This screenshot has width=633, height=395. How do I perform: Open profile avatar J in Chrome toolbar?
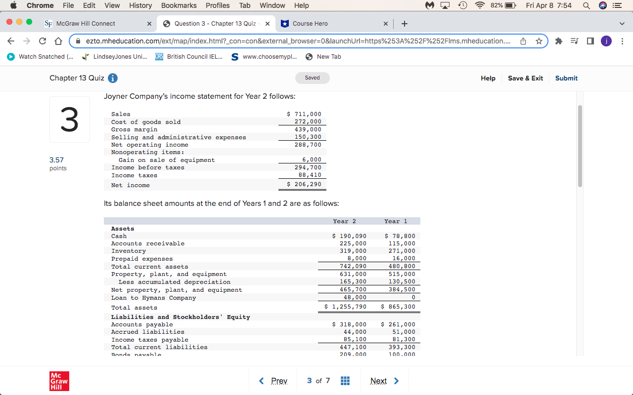pos(606,41)
